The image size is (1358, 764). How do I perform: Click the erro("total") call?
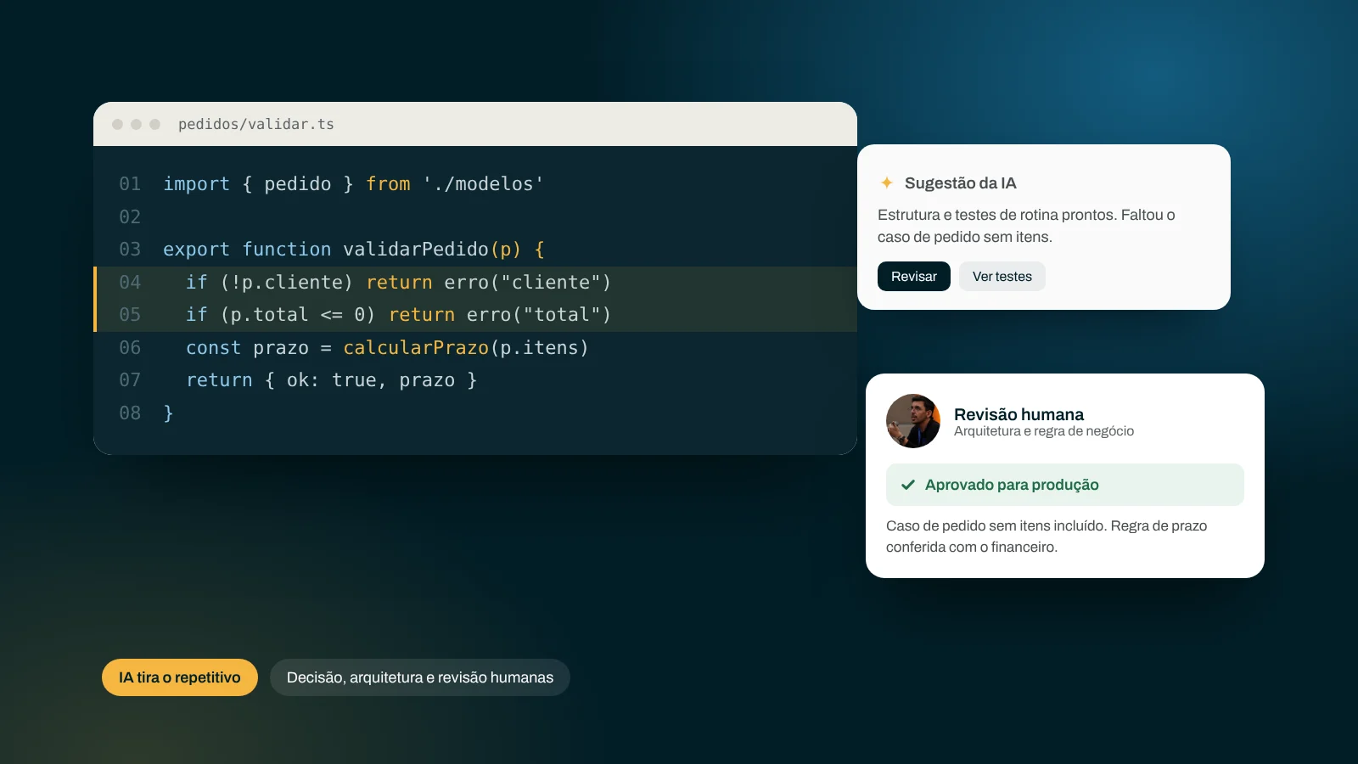[x=539, y=315]
